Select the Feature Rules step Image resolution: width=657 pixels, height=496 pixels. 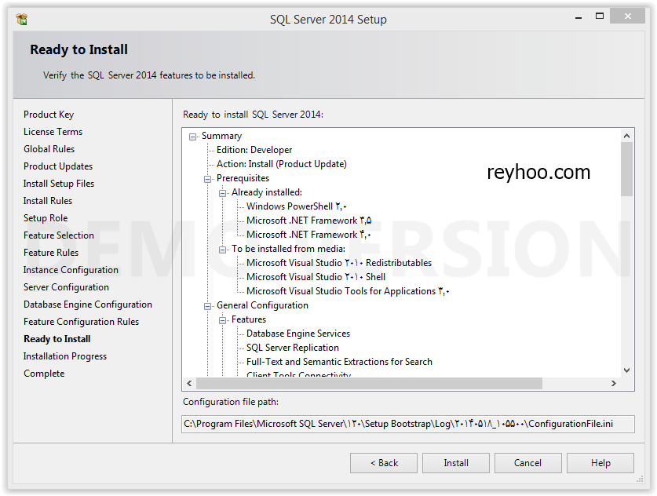(x=51, y=253)
